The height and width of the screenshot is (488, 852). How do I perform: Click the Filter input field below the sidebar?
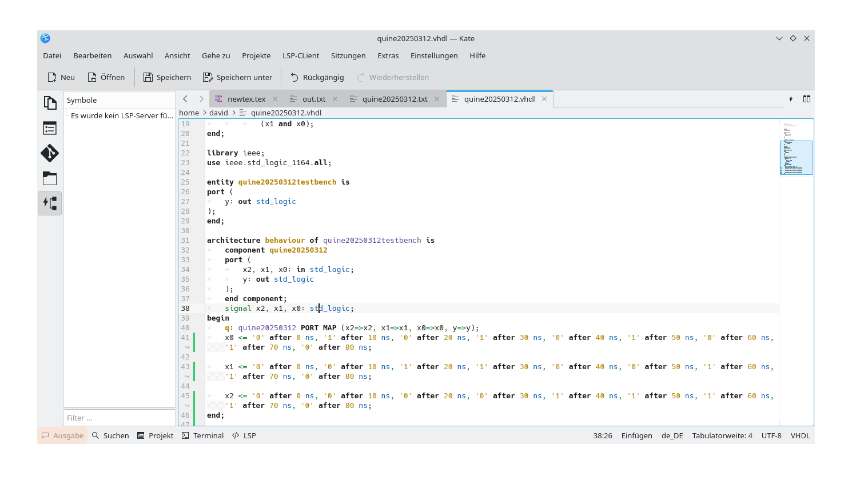(x=120, y=418)
